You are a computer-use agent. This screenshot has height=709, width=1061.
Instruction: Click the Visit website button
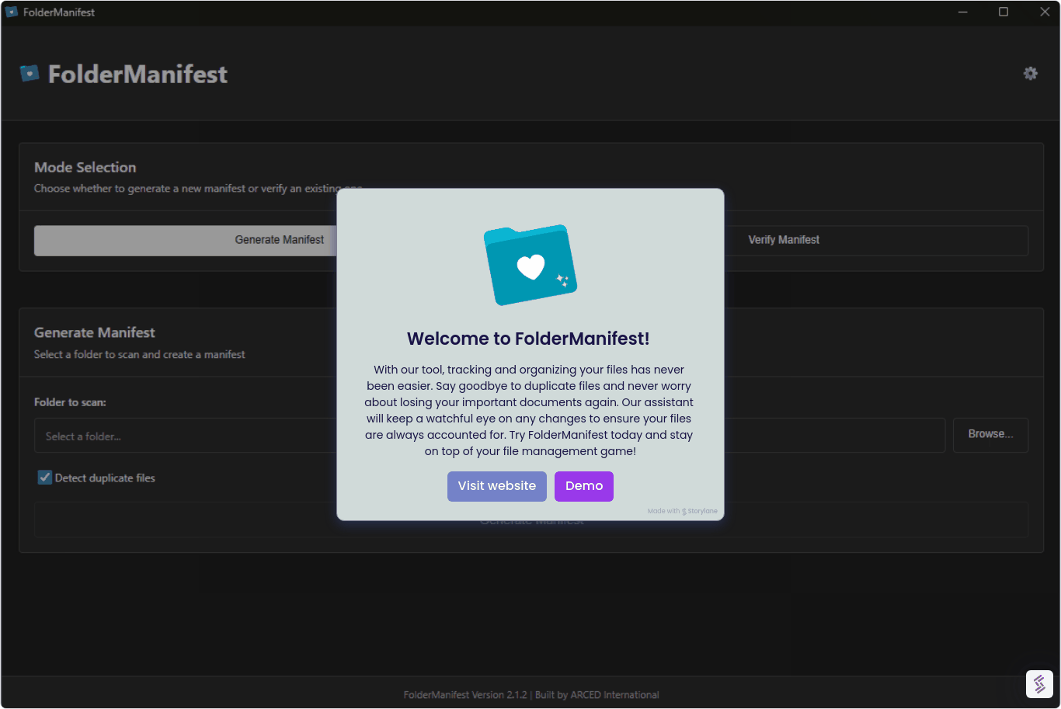tap(496, 486)
